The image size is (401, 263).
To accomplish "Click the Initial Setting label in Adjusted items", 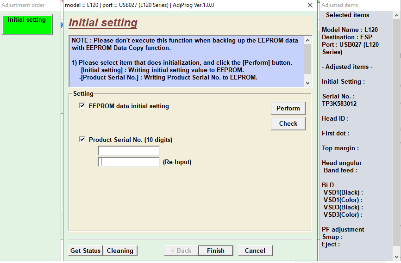I will (x=343, y=81).
